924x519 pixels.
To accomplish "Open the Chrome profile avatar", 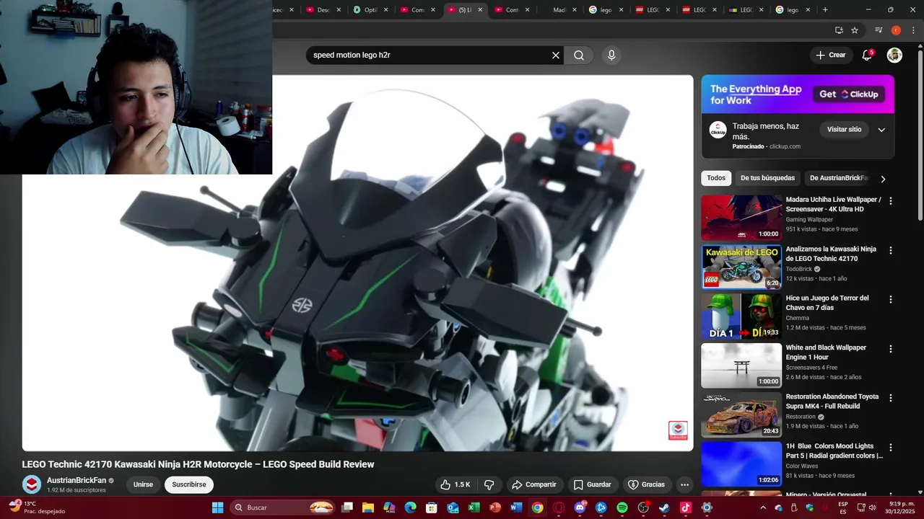I will 896,30.
